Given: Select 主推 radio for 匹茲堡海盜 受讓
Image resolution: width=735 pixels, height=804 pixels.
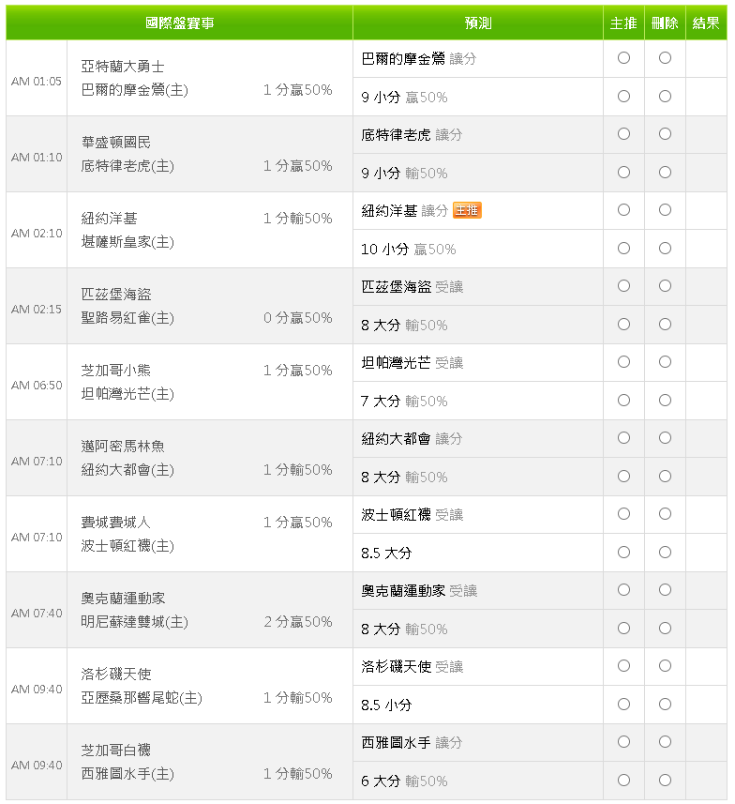Looking at the screenshot, I should (623, 286).
